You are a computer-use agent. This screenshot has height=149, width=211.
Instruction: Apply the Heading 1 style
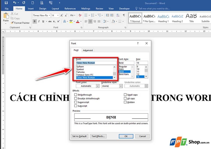click(163, 18)
